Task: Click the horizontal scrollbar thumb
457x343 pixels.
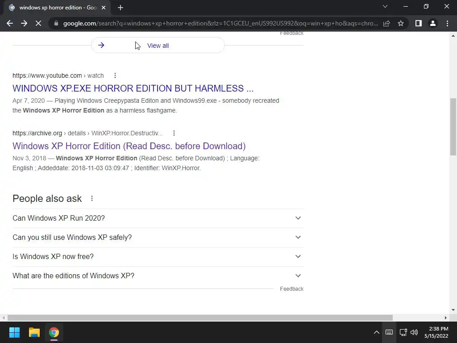Action: coord(200,318)
